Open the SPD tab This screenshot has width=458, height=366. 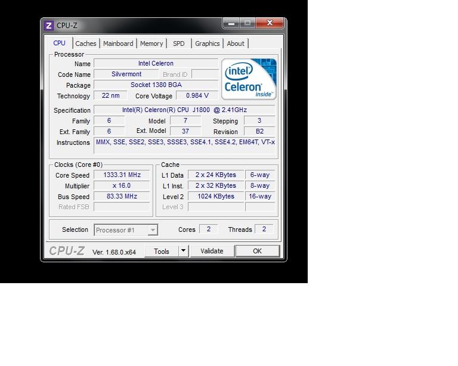pyautogui.click(x=179, y=44)
